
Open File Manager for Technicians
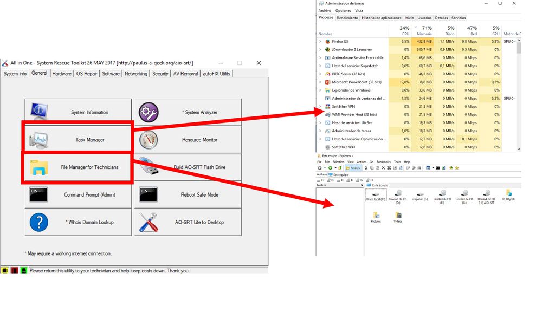(x=78, y=167)
